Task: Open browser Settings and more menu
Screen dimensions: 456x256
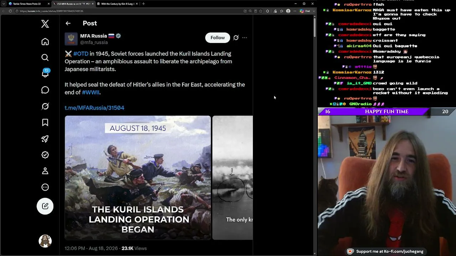Action: [295, 11]
